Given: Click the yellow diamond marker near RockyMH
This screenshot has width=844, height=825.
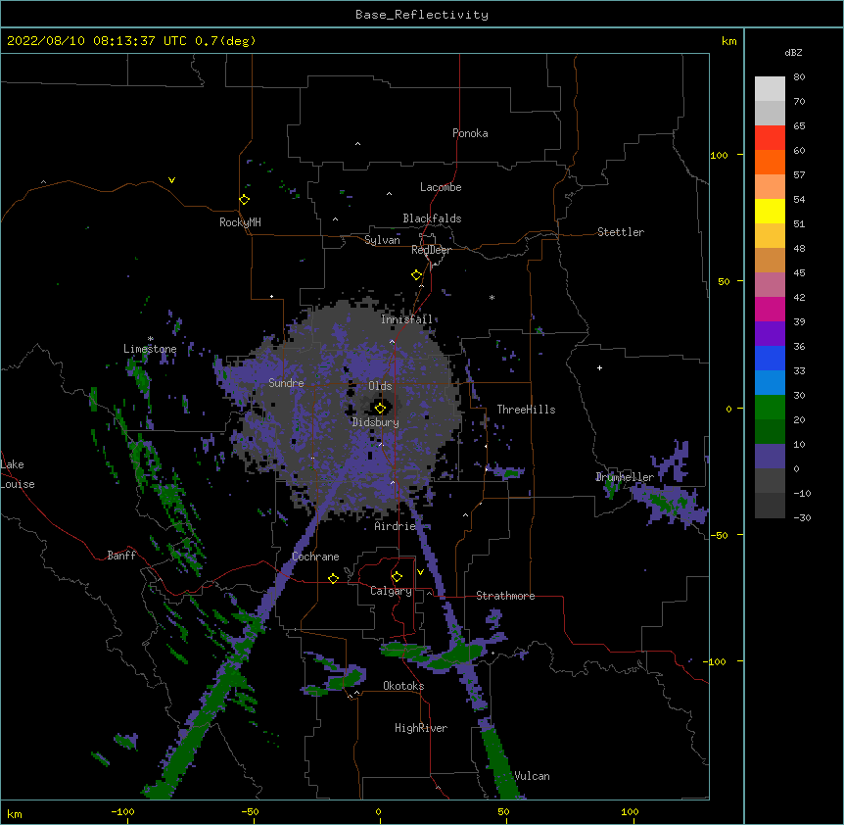Looking at the screenshot, I should [245, 200].
